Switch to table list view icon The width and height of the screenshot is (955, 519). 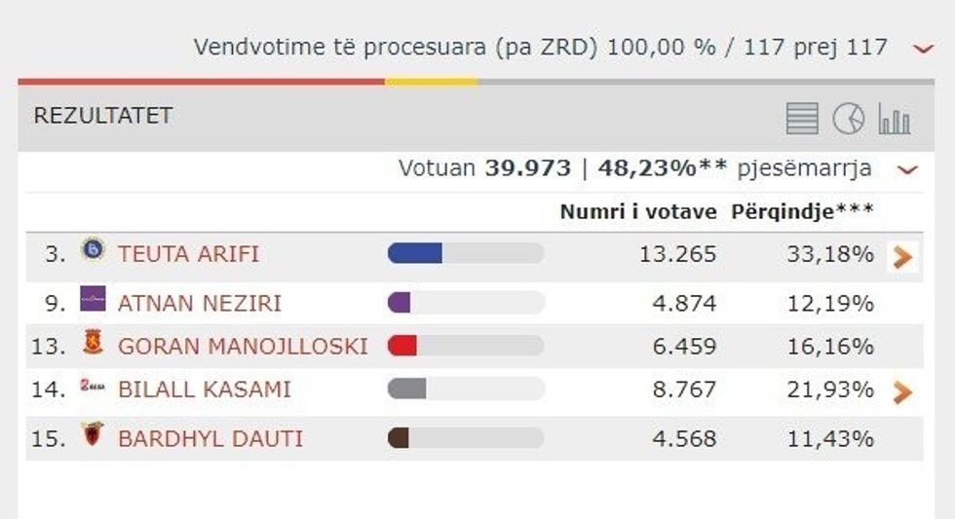click(802, 119)
